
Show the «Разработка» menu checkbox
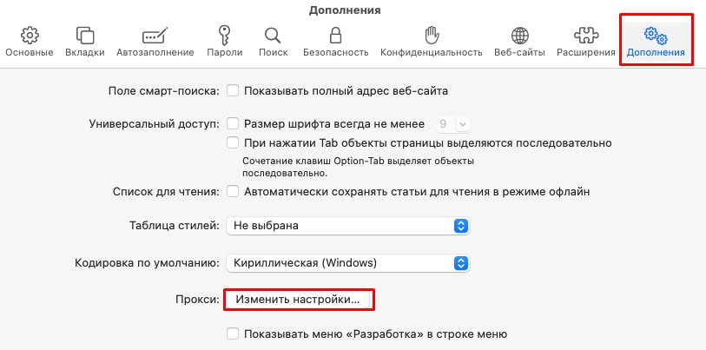tap(233, 334)
